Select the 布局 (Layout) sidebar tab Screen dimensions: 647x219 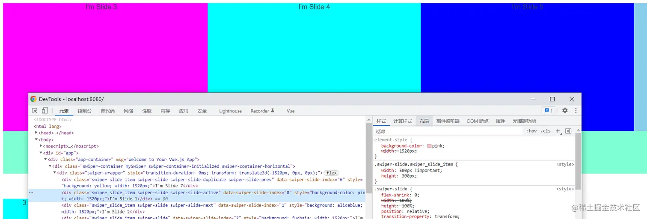[x=424, y=121]
